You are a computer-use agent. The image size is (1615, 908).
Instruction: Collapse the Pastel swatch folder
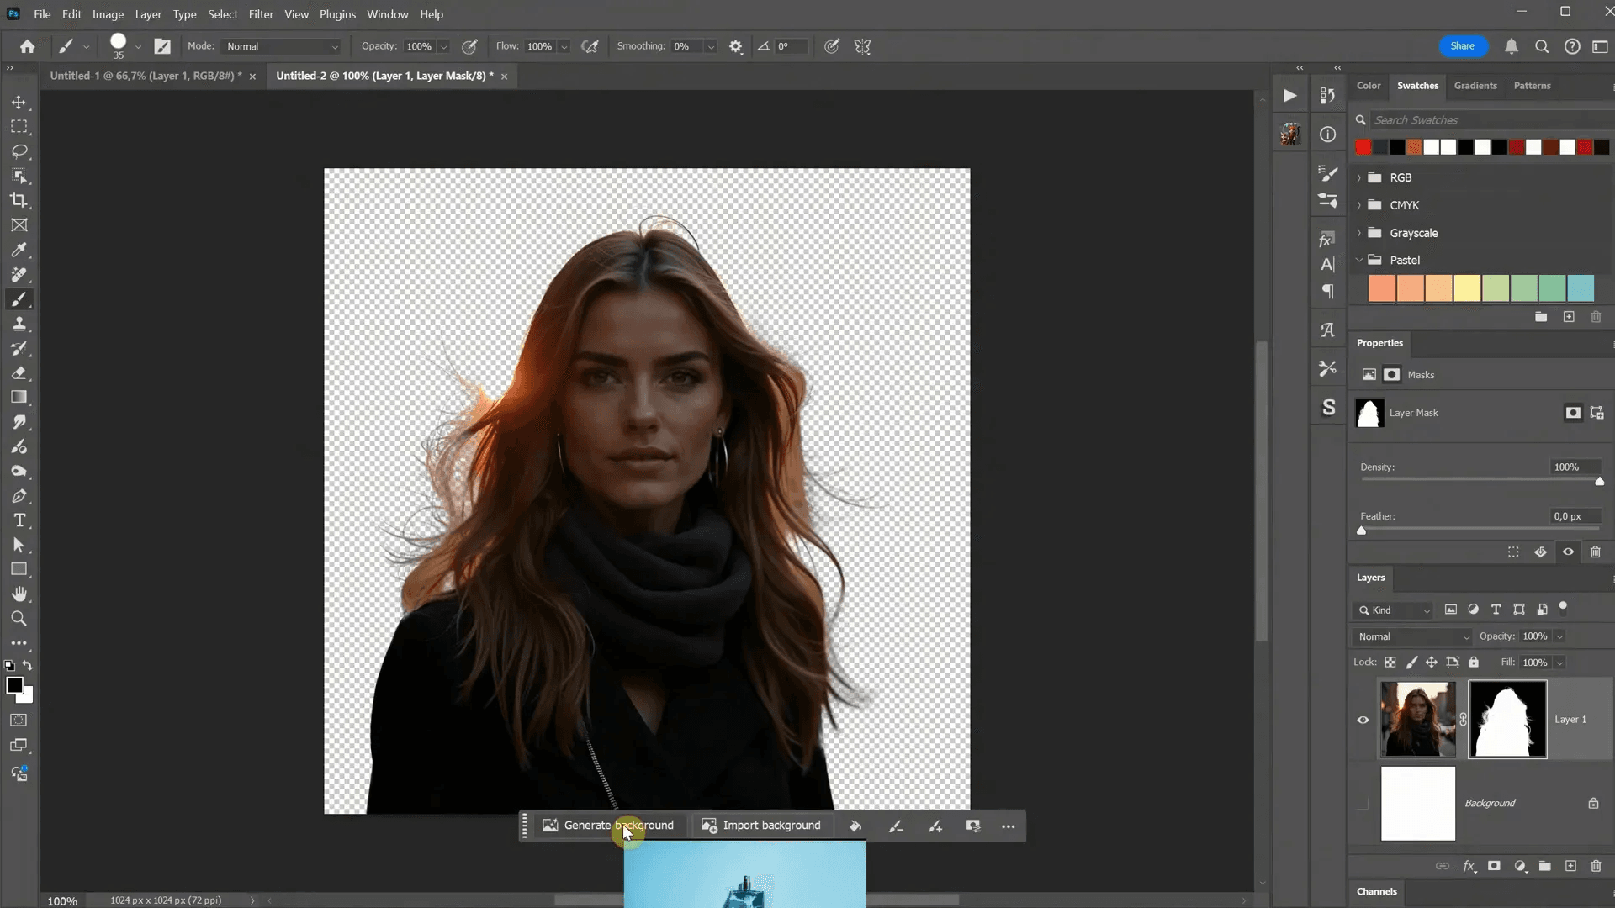1358,260
